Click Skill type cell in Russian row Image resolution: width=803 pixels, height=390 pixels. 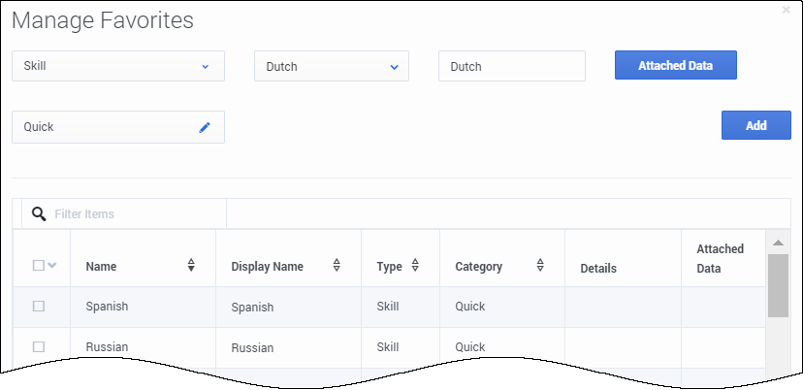[388, 347]
